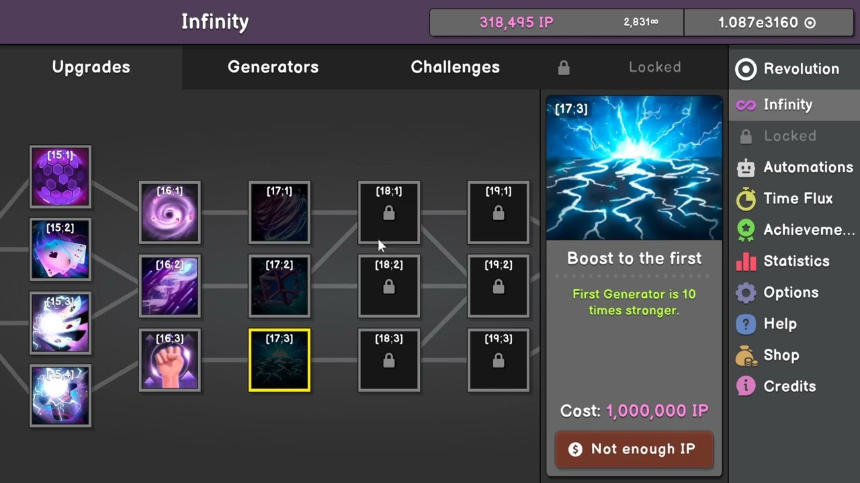Open the Generators tab

(273, 67)
